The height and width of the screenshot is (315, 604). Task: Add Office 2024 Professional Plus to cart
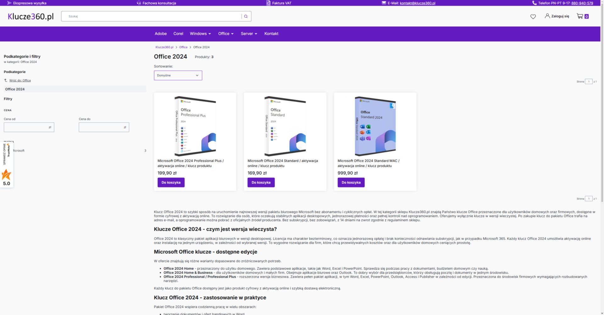171,183
